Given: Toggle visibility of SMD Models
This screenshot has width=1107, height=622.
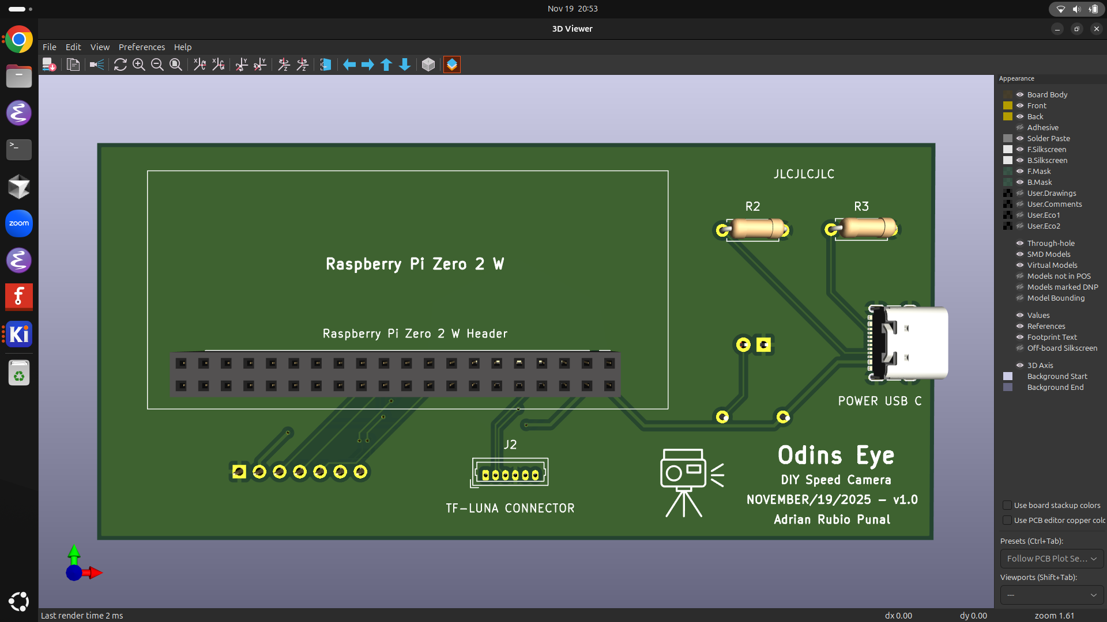Looking at the screenshot, I should click(1019, 254).
